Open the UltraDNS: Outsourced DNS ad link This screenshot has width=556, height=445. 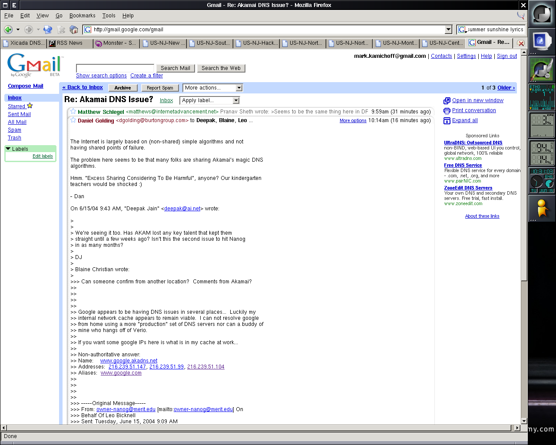[x=473, y=143]
